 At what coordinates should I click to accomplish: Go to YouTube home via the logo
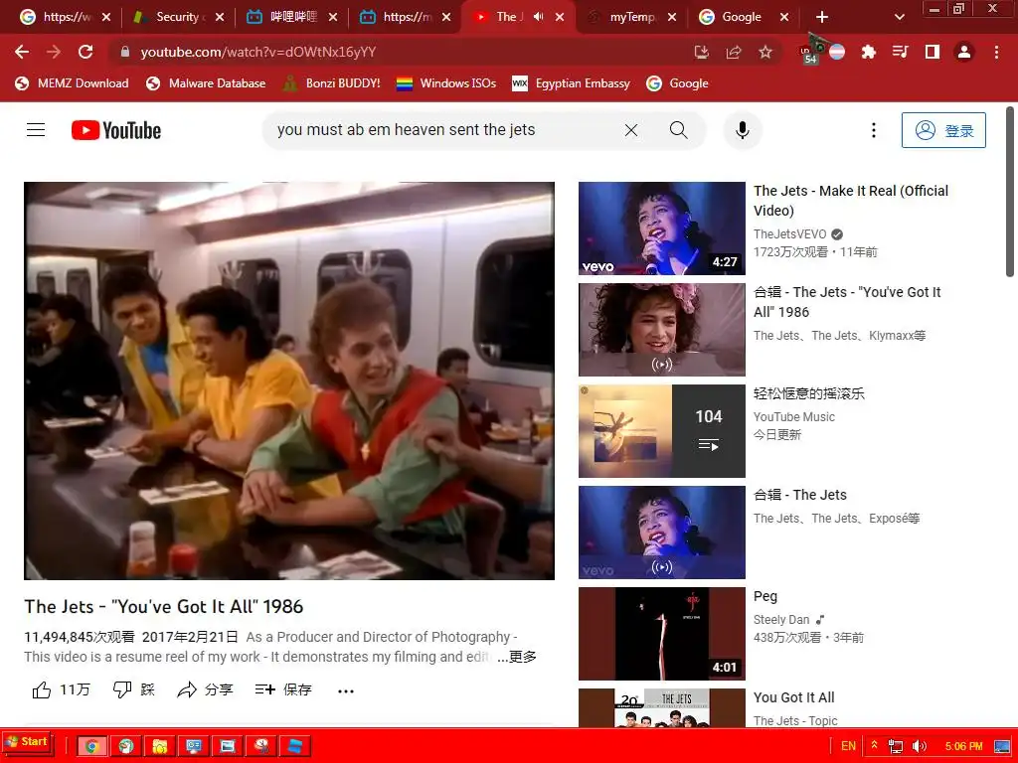pyautogui.click(x=116, y=130)
